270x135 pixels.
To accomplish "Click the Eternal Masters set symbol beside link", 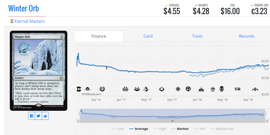I will (x=12, y=21).
